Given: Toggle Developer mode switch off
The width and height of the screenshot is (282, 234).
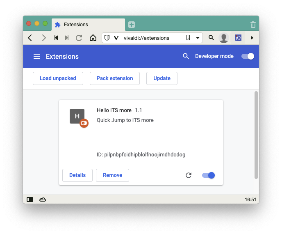Looking at the screenshot, I should coord(248,56).
